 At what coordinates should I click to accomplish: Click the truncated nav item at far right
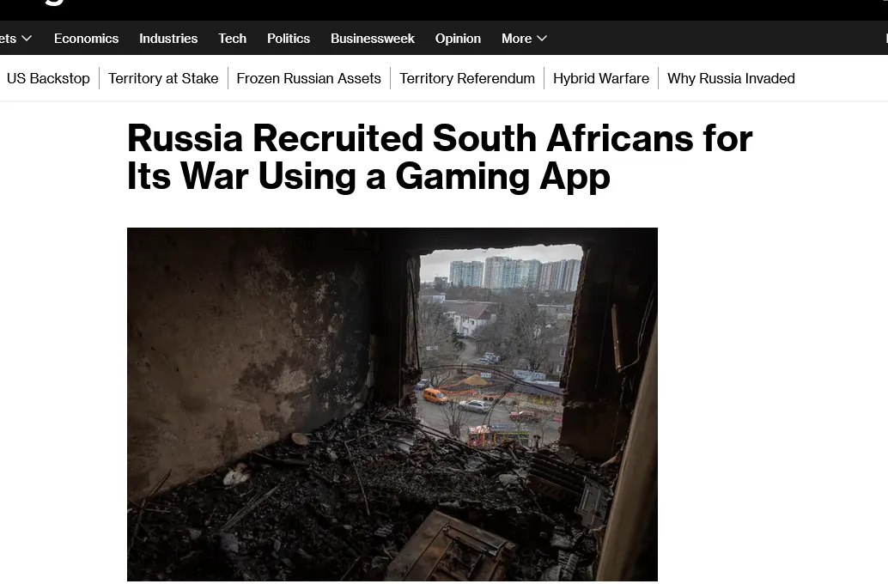pos(885,39)
